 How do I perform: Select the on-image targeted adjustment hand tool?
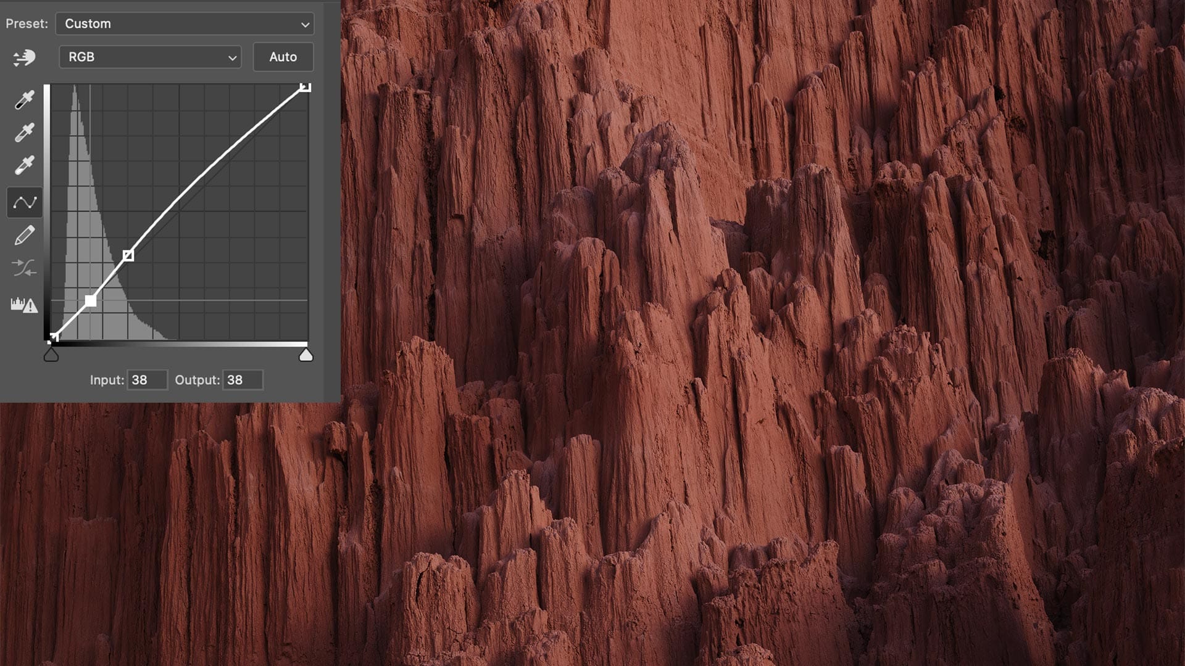[x=24, y=57]
